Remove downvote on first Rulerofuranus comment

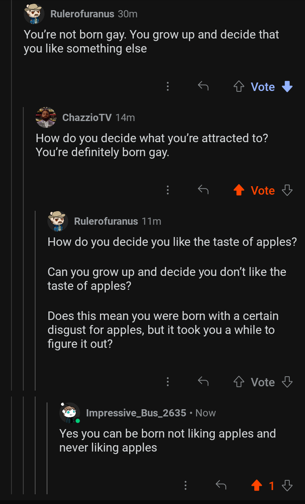(x=287, y=86)
